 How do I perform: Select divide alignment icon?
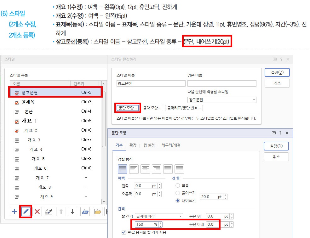click(179, 169)
